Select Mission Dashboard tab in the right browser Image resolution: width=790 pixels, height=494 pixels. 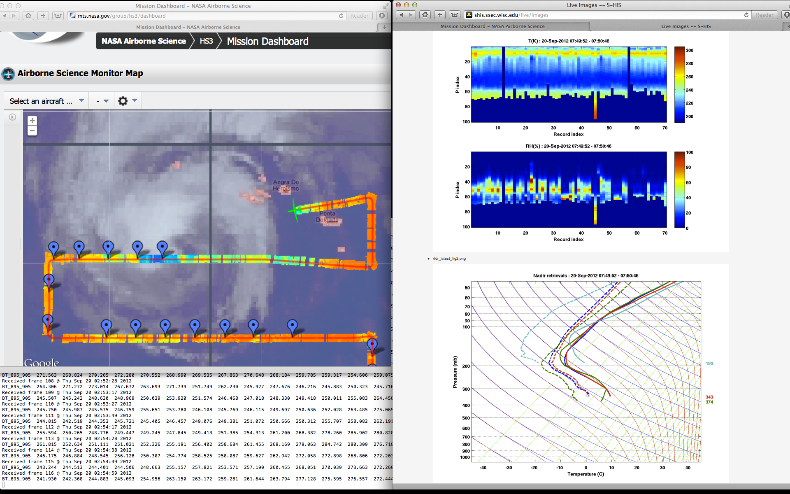coord(492,26)
